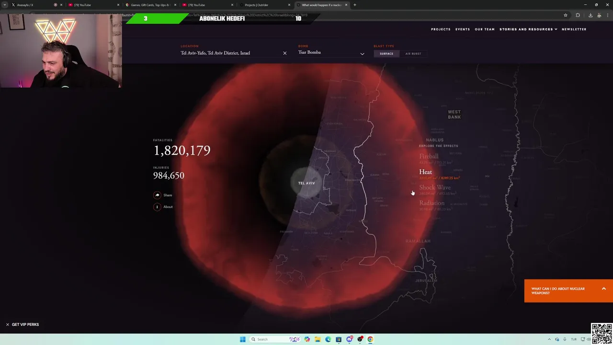Click the About info icon
613x345 pixels.
157,207
